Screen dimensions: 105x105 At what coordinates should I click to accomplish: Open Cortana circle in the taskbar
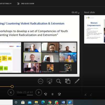click(x=16, y=102)
